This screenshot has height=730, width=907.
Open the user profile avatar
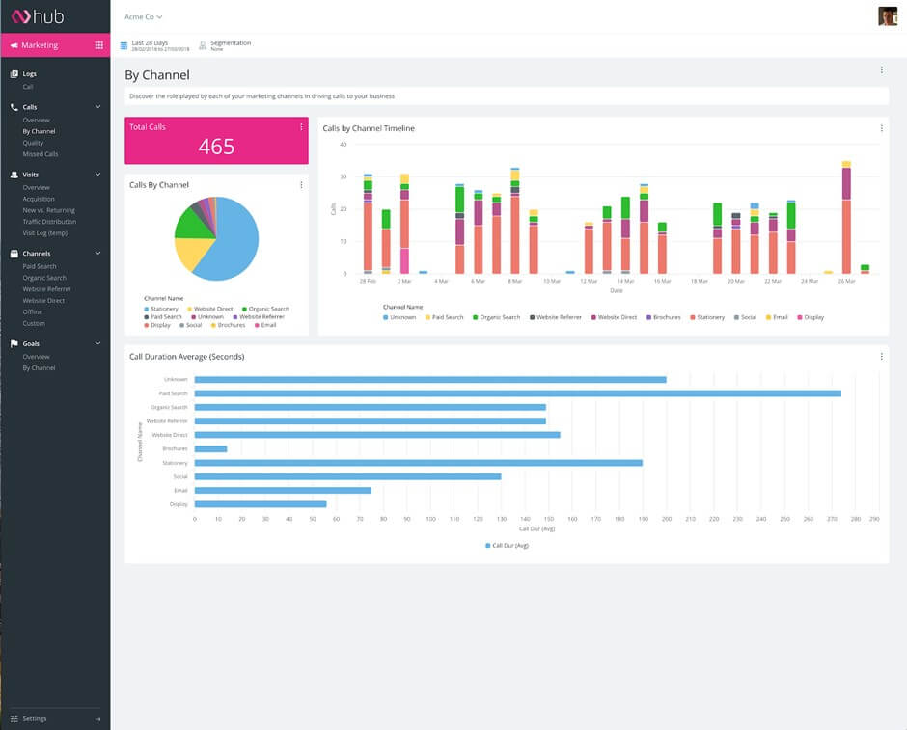pyautogui.click(x=887, y=16)
